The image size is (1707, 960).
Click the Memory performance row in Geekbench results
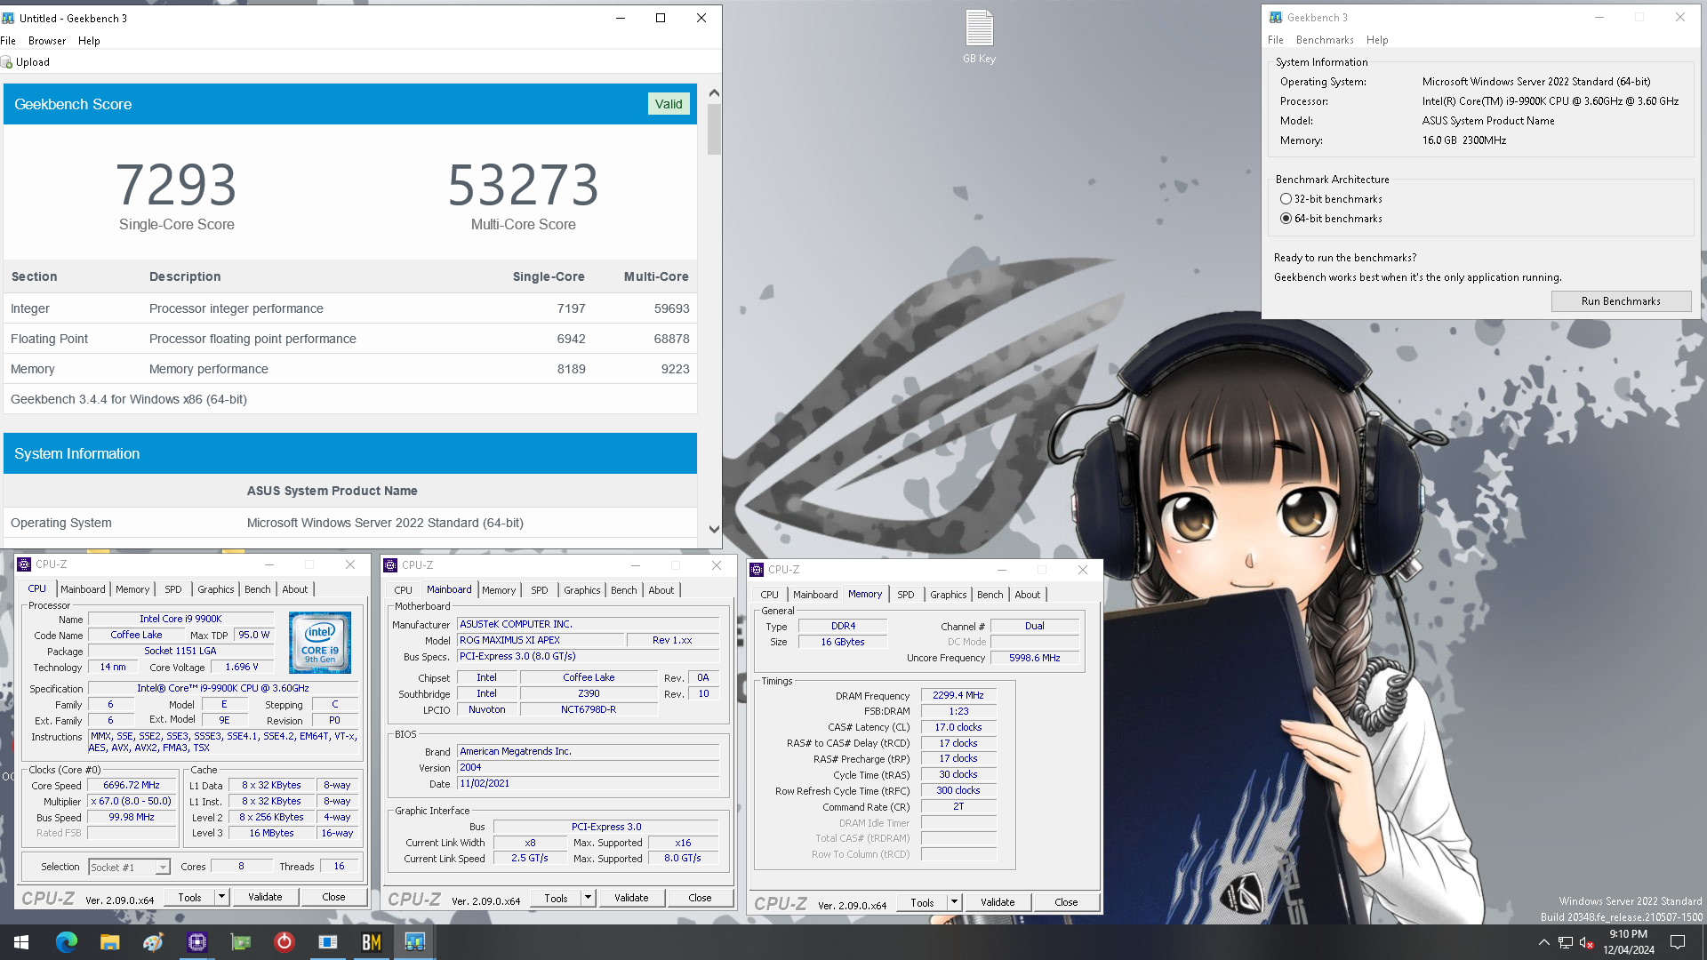click(x=350, y=369)
